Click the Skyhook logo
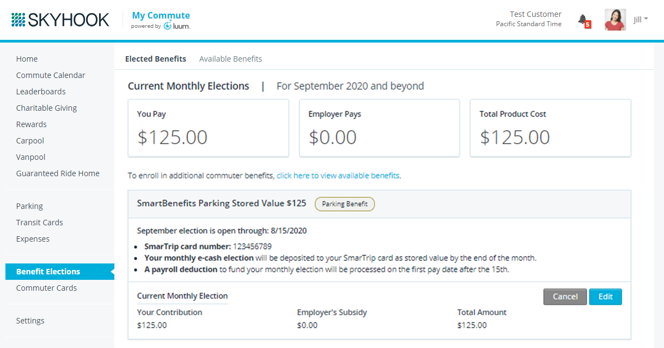Viewport: 664px width, 348px height. pyautogui.click(x=60, y=20)
